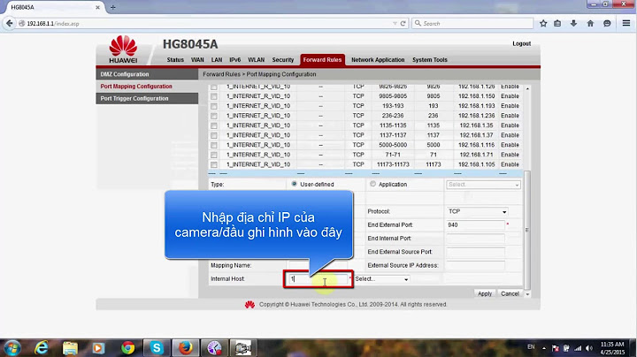Click the Huawei logo
Screen dimensions: 637x357
tap(123, 49)
